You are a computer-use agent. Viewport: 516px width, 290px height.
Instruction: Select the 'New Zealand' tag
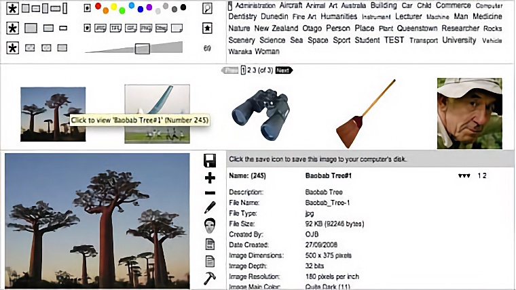[275, 28]
